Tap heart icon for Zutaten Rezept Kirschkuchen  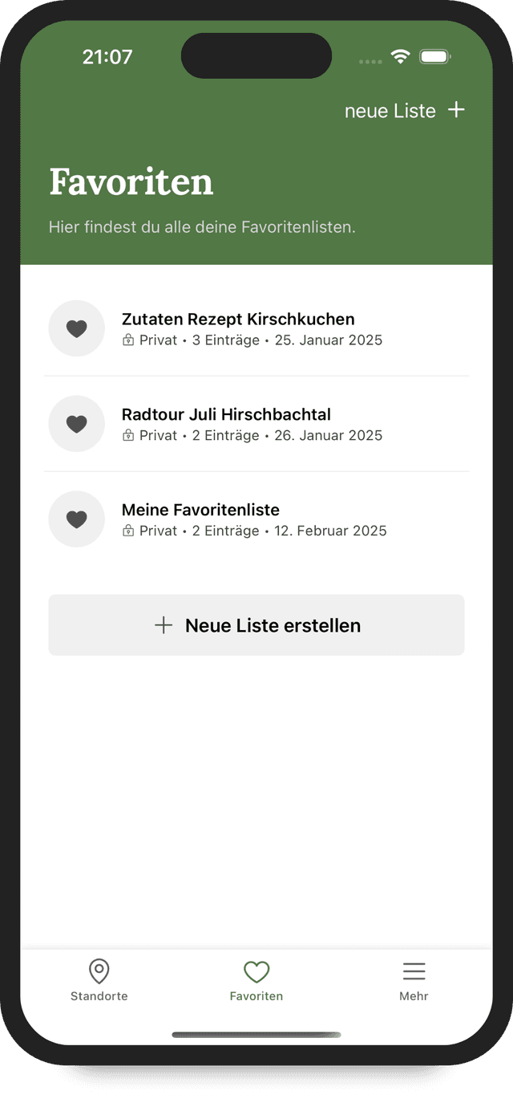click(x=76, y=328)
